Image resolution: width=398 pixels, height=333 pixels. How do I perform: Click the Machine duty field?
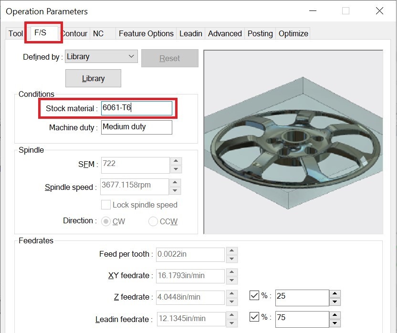pyautogui.click(x=136, y=127)
